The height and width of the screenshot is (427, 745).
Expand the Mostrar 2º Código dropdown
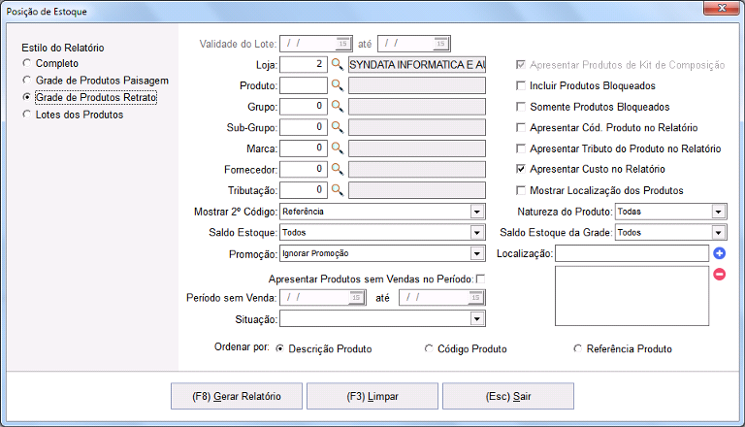[477, 212]
